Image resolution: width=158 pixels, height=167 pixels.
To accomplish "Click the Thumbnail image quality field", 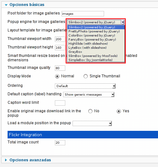I will (x=60, y=68).
